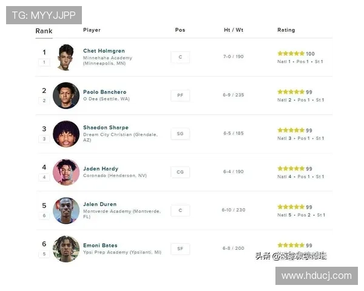Click the Ht / Wt column header

click(x=234, y=30)
